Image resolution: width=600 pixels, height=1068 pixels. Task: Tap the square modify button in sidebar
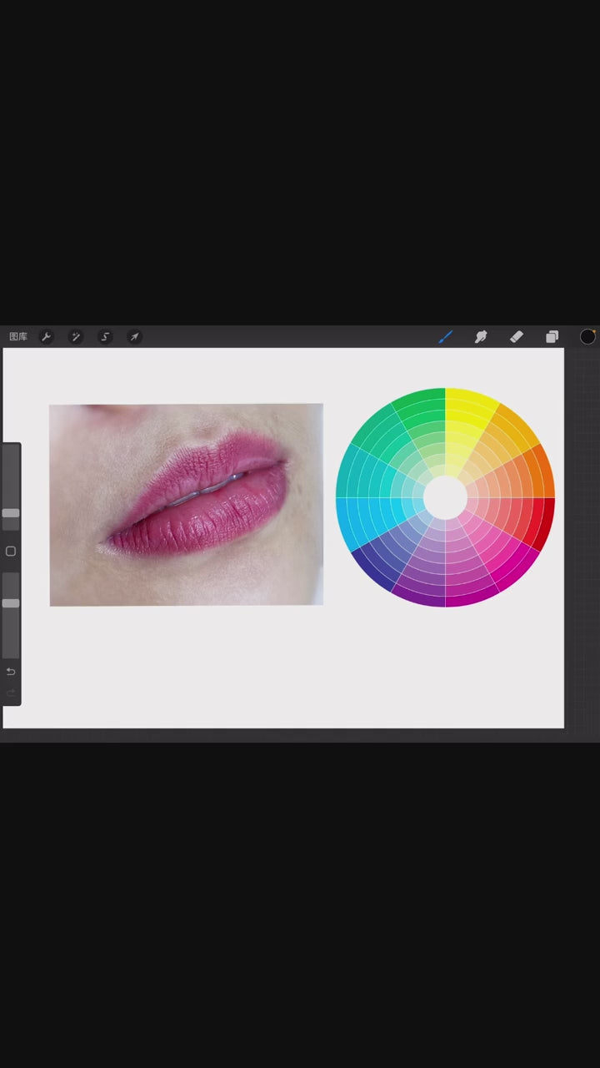(11, 552)
